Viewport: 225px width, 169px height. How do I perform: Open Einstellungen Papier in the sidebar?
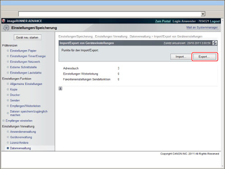tap(23, 51)
